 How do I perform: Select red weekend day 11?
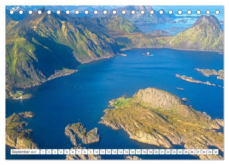click(103, 152)
